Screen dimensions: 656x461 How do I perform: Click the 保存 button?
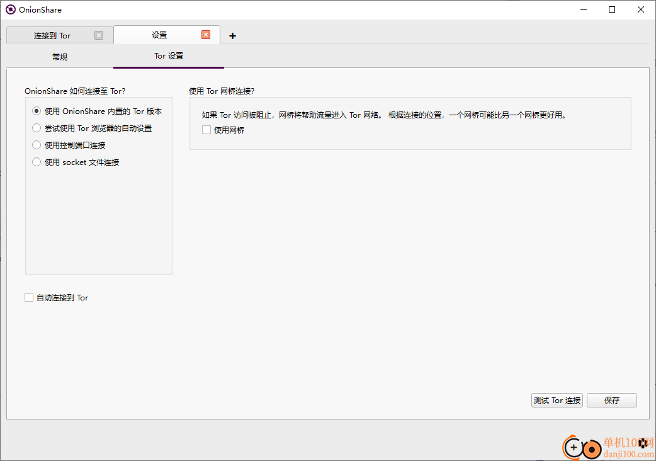(612, 401)
